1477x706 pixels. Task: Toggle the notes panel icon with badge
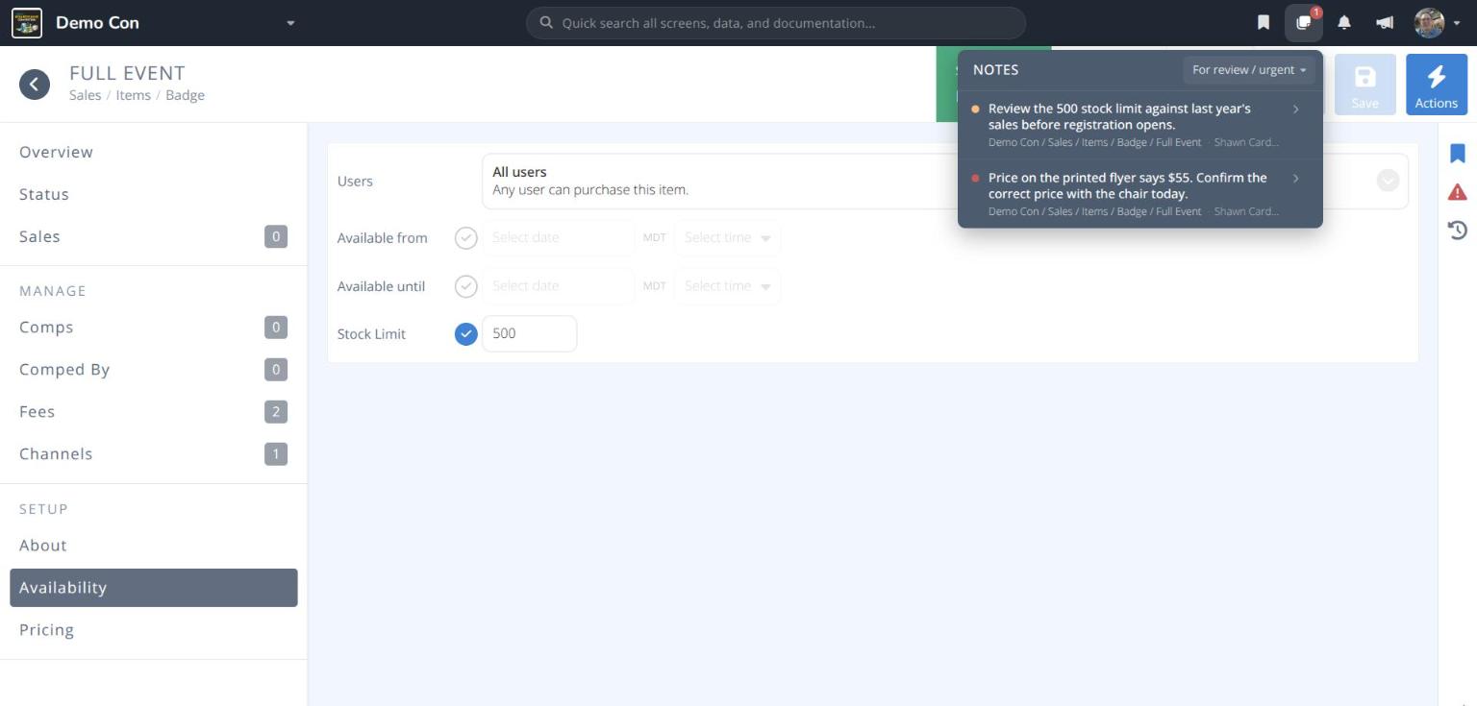point(1304,23)
